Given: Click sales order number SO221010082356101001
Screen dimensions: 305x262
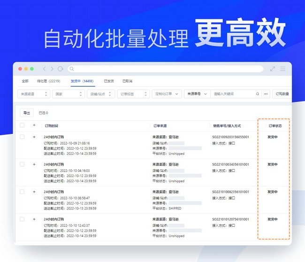Looking at the screenshot, I should (x=230, y=192).
